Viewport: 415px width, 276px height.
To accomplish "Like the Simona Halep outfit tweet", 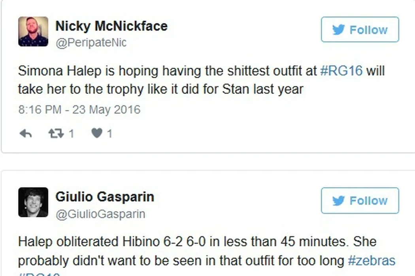I will point(97,134).
